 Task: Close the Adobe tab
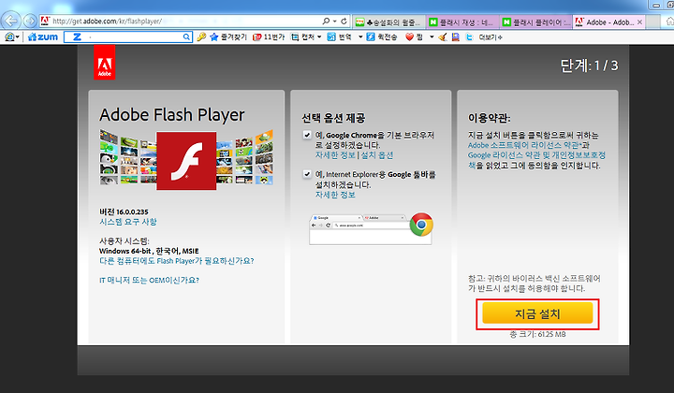[639, 22]
